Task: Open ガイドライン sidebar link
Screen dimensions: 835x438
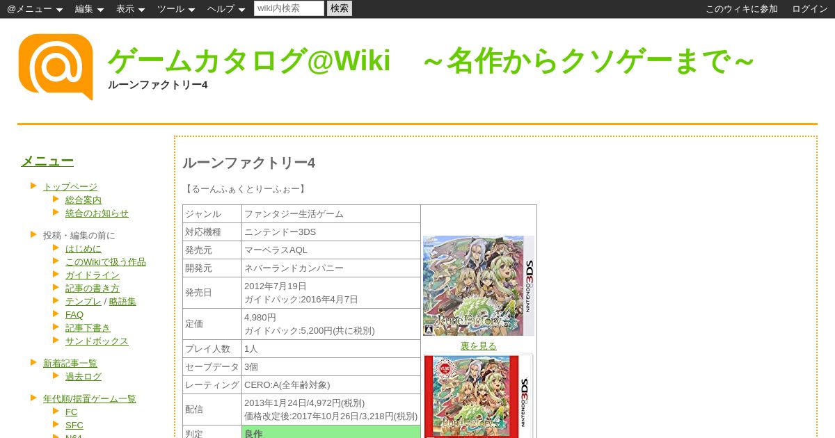Action: point(93,275)
